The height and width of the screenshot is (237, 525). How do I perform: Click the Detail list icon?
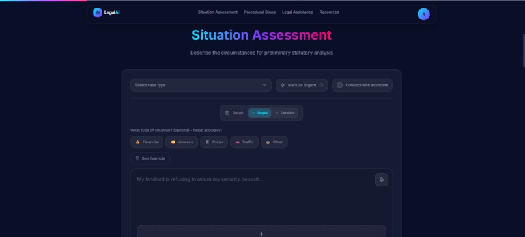point(227,113)
